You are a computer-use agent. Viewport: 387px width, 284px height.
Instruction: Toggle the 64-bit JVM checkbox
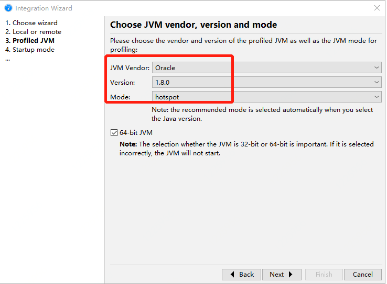(x=114, y=133)
